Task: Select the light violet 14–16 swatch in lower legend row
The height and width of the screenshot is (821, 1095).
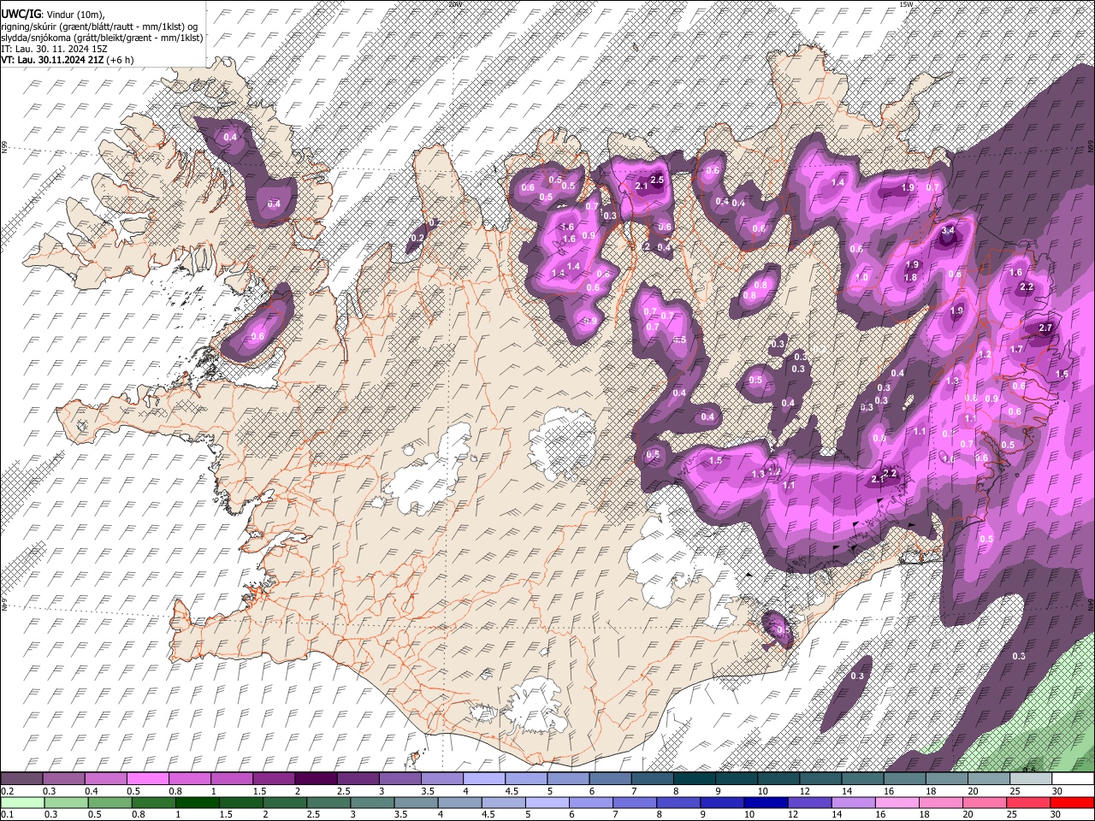Action: 854,802
